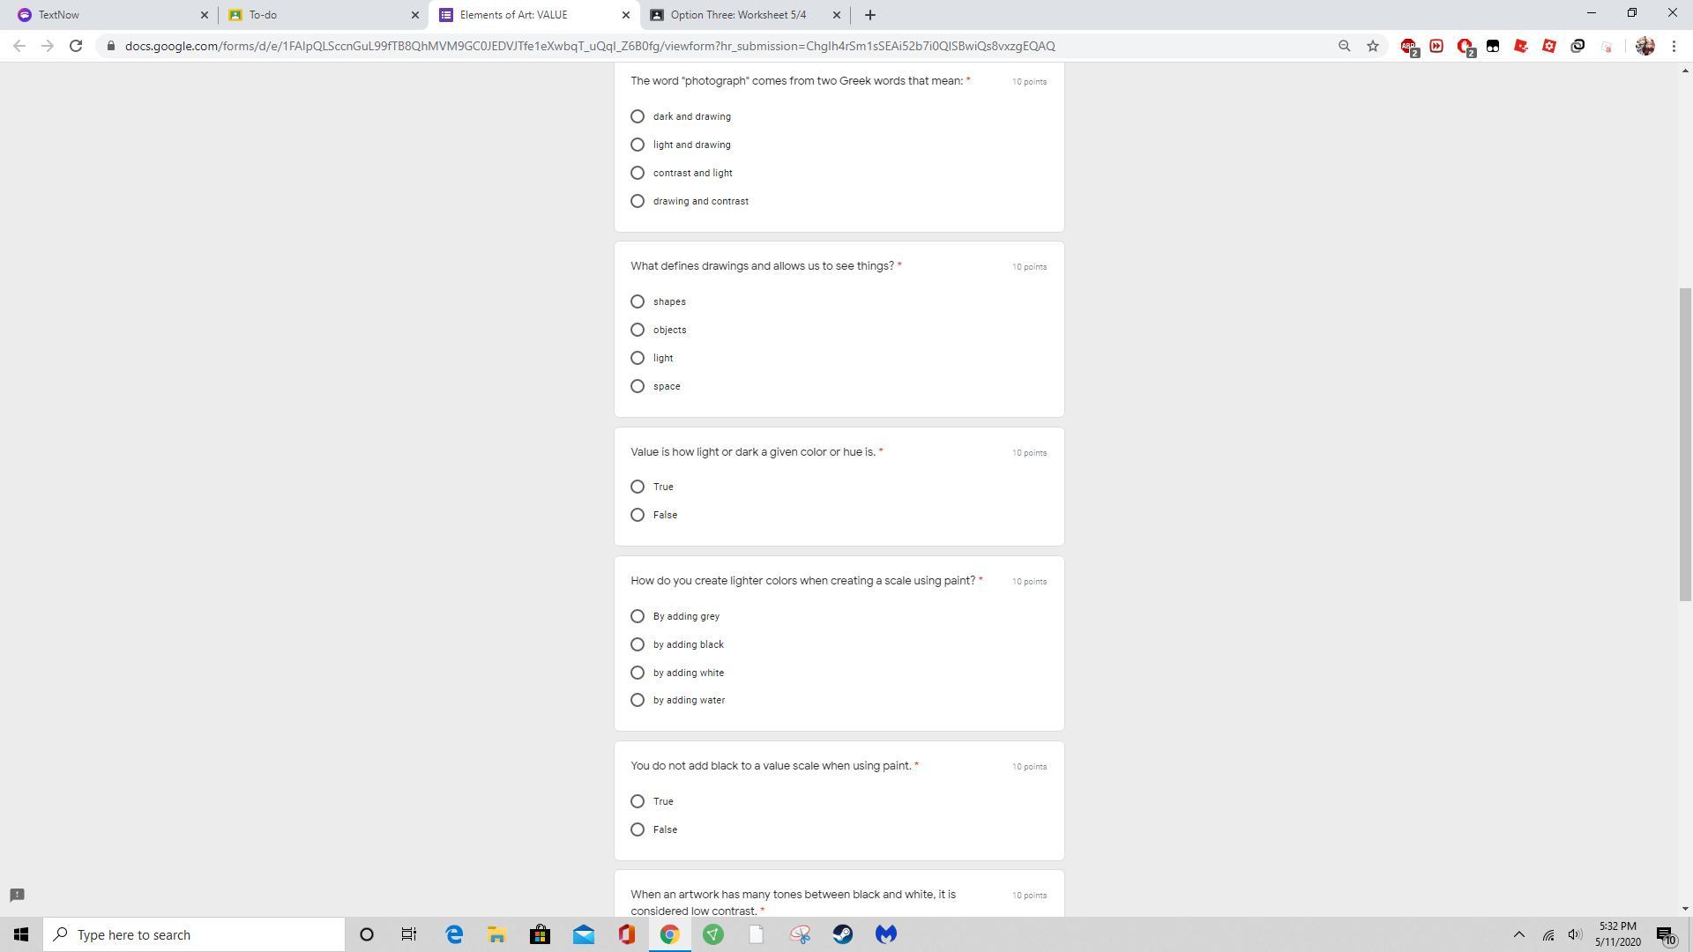Click the Windows search box
Screen dimensions: 1693x952
tap(194, 934)
